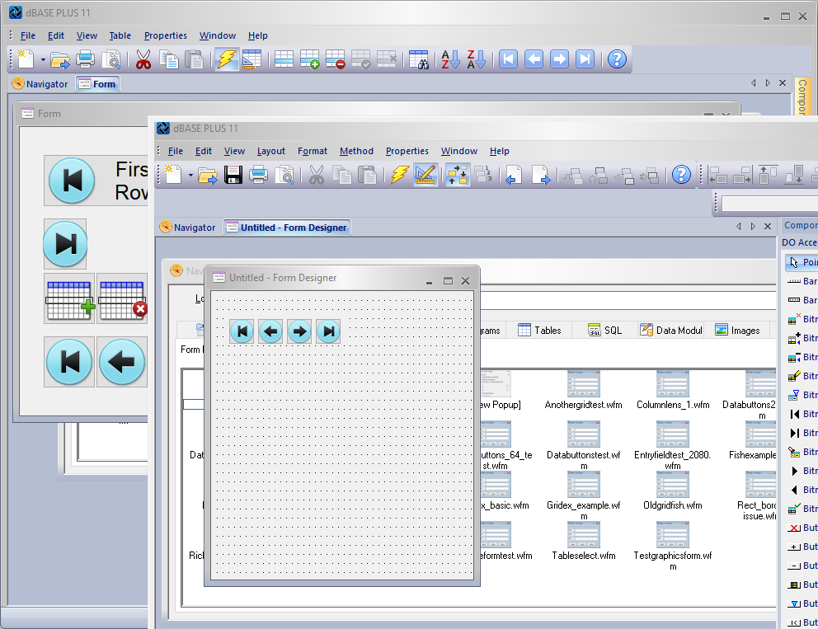Click the Print icon in the front window toolbar

click(x=258, y=175)
